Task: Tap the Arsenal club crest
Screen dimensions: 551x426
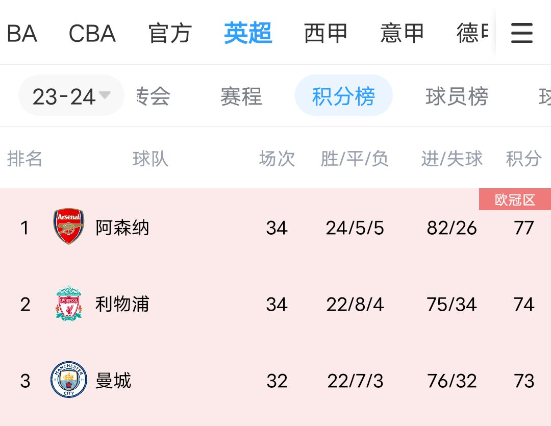Action: click(69, 226)
